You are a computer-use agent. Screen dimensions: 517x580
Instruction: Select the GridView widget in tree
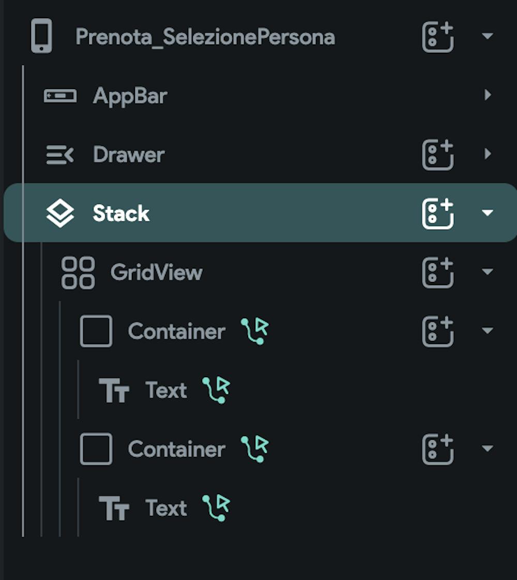coord(156,272)
